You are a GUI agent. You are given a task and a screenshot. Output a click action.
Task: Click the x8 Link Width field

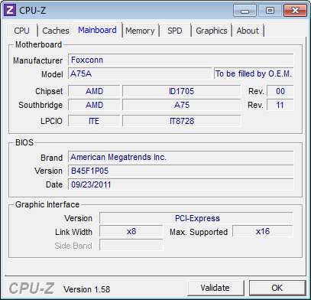click(131, 232)
